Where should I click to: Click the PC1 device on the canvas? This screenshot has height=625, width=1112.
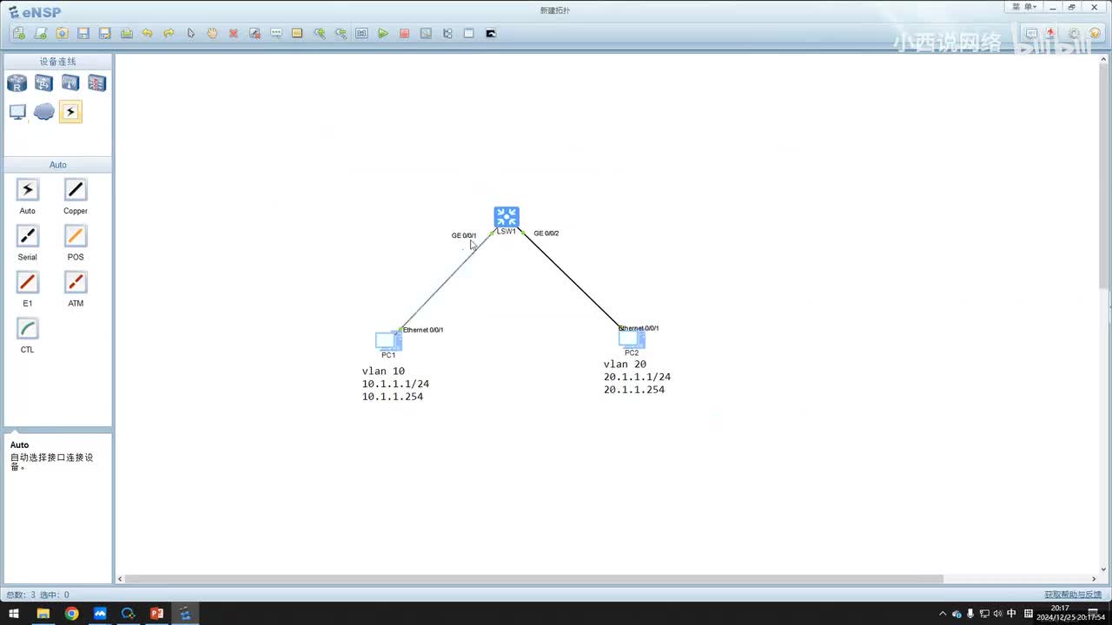pos(387,340)
